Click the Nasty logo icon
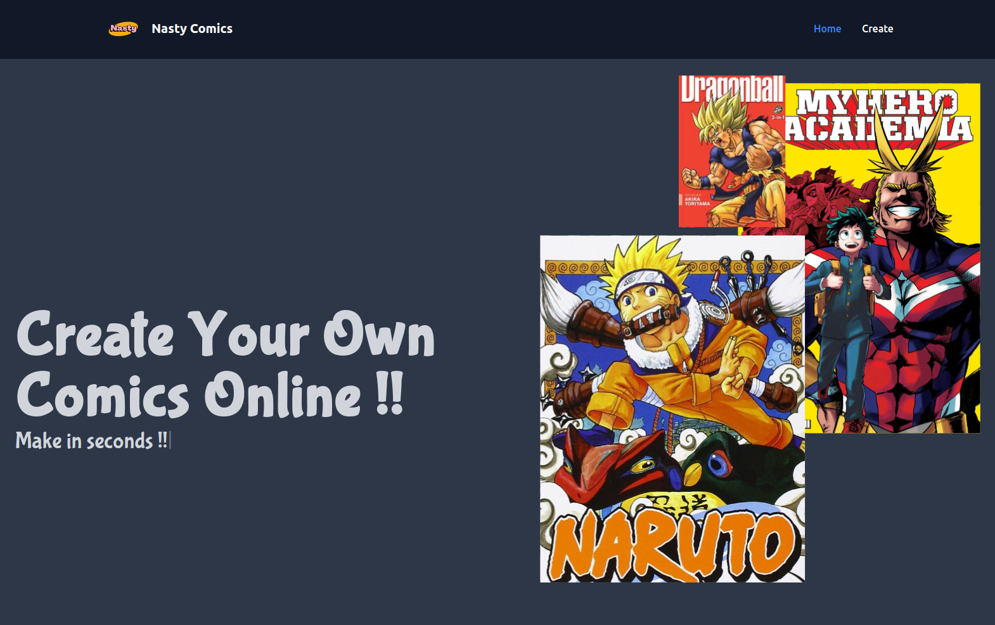 click(123, 29)
